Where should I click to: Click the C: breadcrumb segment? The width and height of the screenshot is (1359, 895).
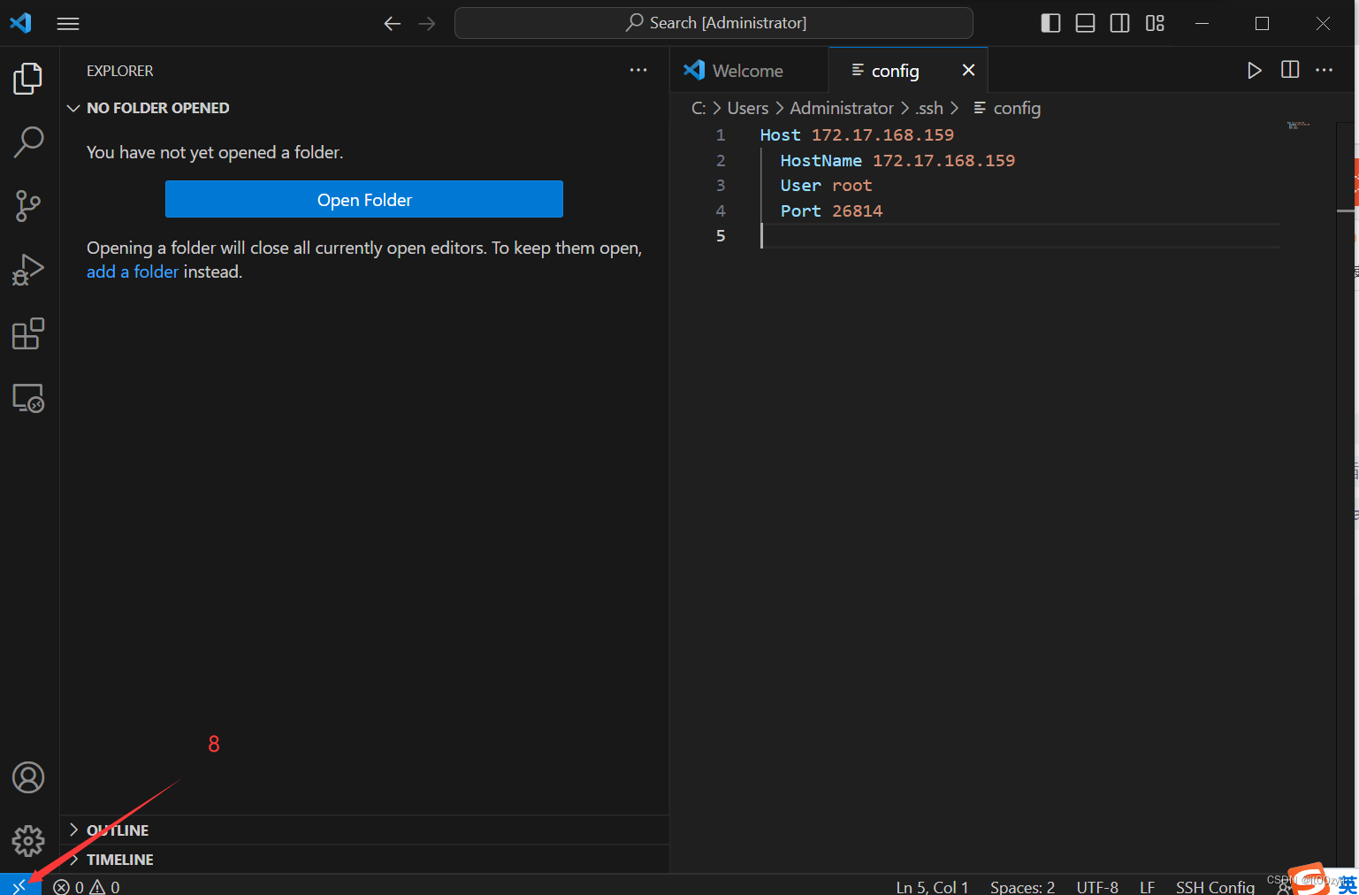(699, 108)
